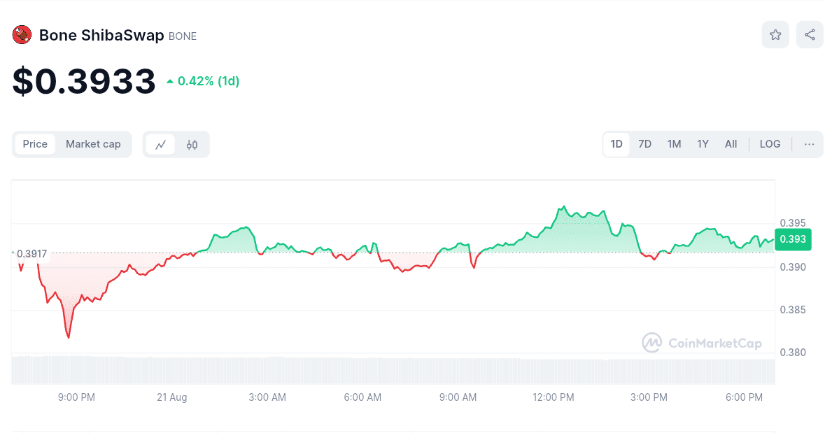Select the Price view toggle

(x=35, y=144)
